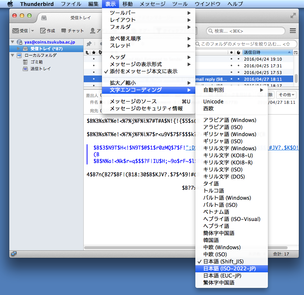304x295 pixels.
Task: Focus the このフォルダのメッセージを絞り込む filter field
Action: click(246, 44)
